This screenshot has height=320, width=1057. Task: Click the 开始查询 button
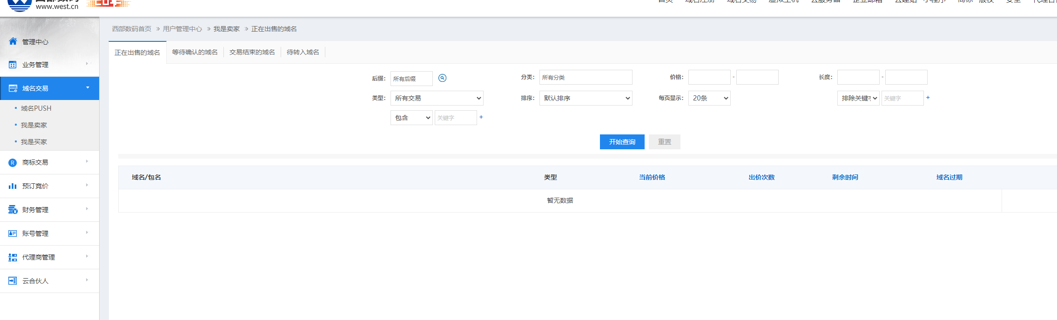point(622,142)
